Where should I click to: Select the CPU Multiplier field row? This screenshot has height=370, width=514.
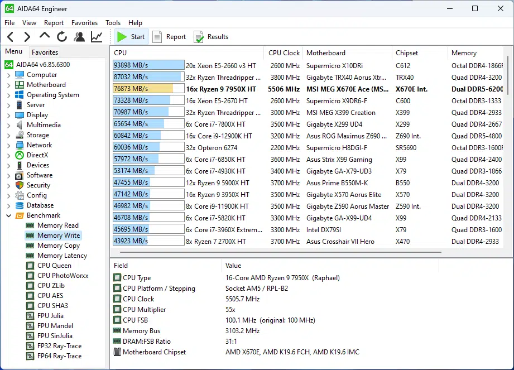coord(275,310)
